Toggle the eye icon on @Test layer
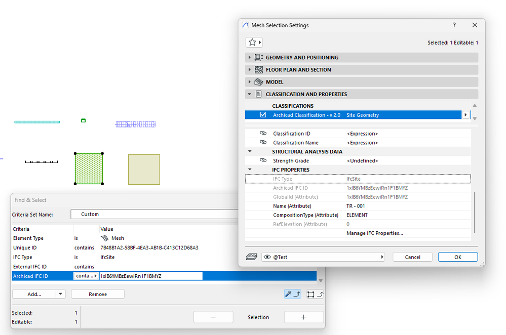Screen dimensions: 506x335 point(267,257)
